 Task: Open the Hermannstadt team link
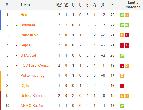pyautogui.click(x=32, y=15)
